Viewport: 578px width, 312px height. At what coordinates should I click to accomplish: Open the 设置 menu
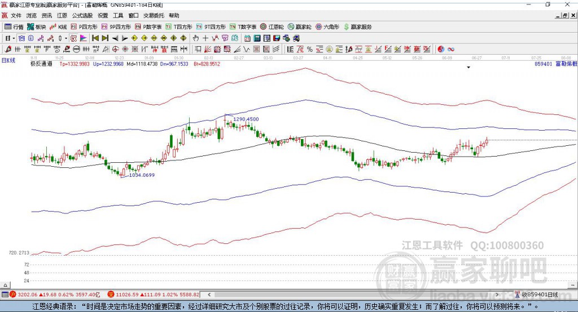point(103,15)
